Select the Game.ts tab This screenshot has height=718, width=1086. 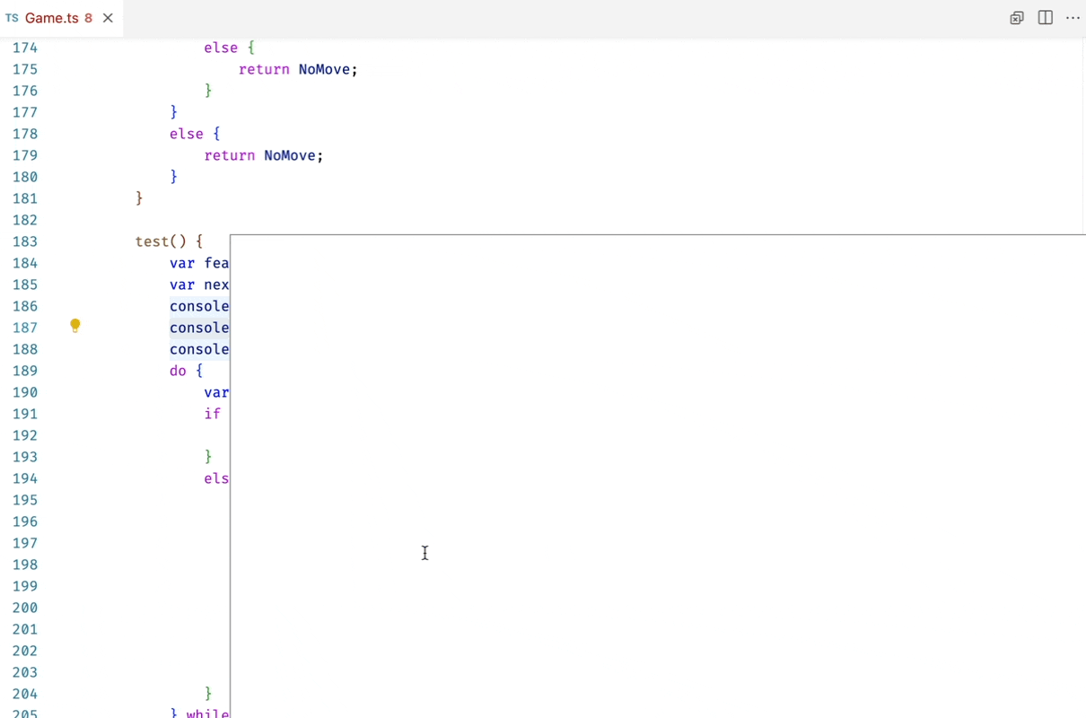point(52,17)
